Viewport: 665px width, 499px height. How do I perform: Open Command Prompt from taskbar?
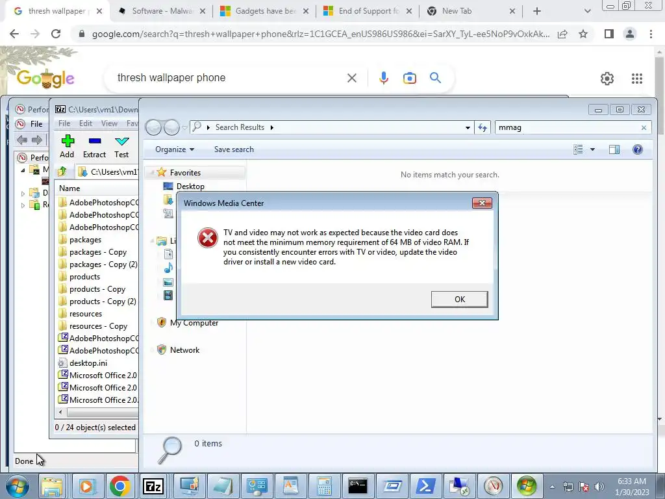click(358, 486)
